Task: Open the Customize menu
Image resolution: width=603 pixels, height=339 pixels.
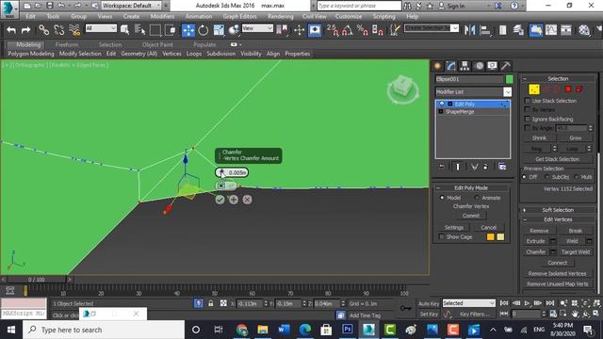Action: 348,17
